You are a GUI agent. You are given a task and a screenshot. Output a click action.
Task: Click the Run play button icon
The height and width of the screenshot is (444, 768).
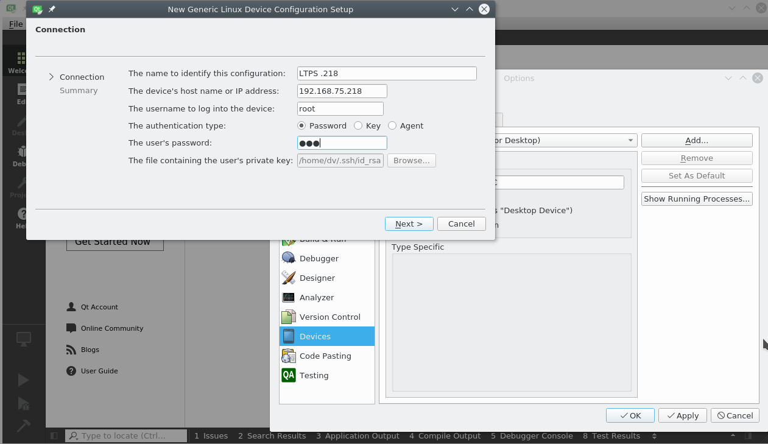tap(23, 380)
